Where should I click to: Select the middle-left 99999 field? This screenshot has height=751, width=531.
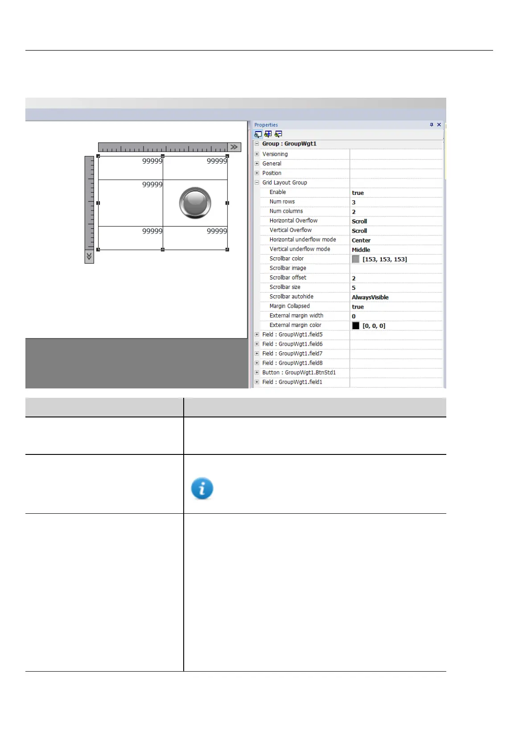(x=131, y=203)
